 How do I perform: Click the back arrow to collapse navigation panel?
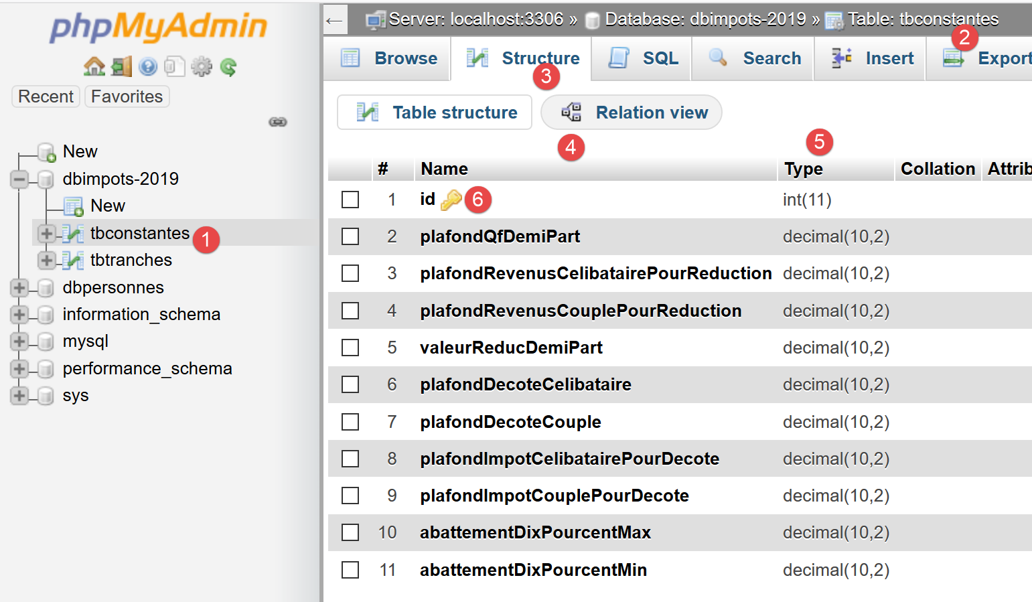(334, 20)
